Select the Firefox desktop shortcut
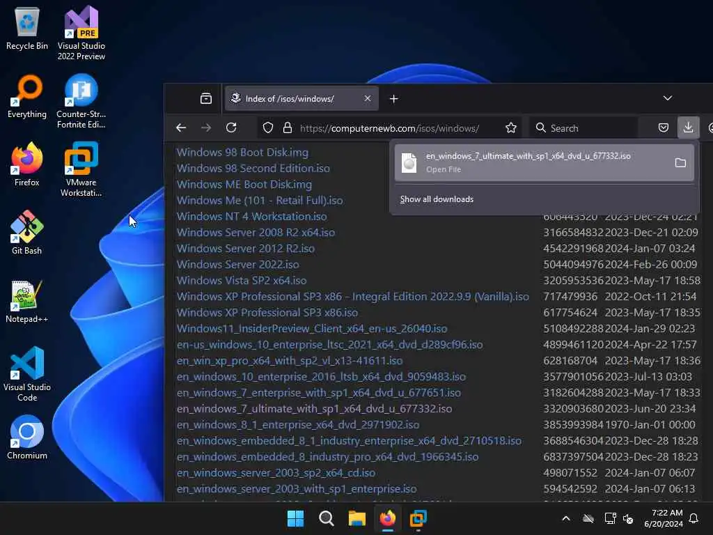 tap(27, 164)
